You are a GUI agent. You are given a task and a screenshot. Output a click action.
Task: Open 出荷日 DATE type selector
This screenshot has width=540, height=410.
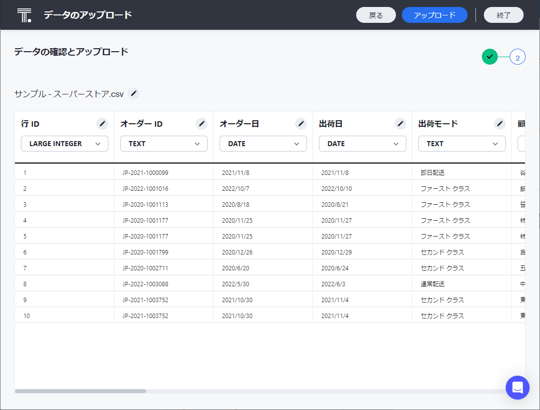363,144
